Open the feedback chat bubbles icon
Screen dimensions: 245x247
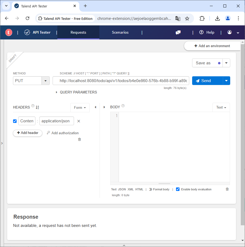[178, 32]
